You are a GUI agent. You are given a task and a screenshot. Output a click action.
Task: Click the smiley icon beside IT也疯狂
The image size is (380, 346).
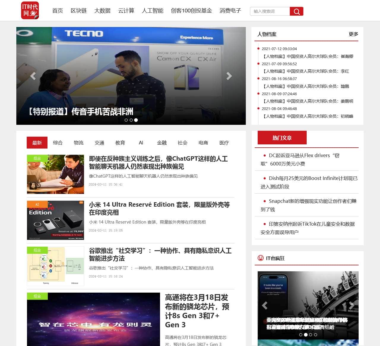coord(261,258)
